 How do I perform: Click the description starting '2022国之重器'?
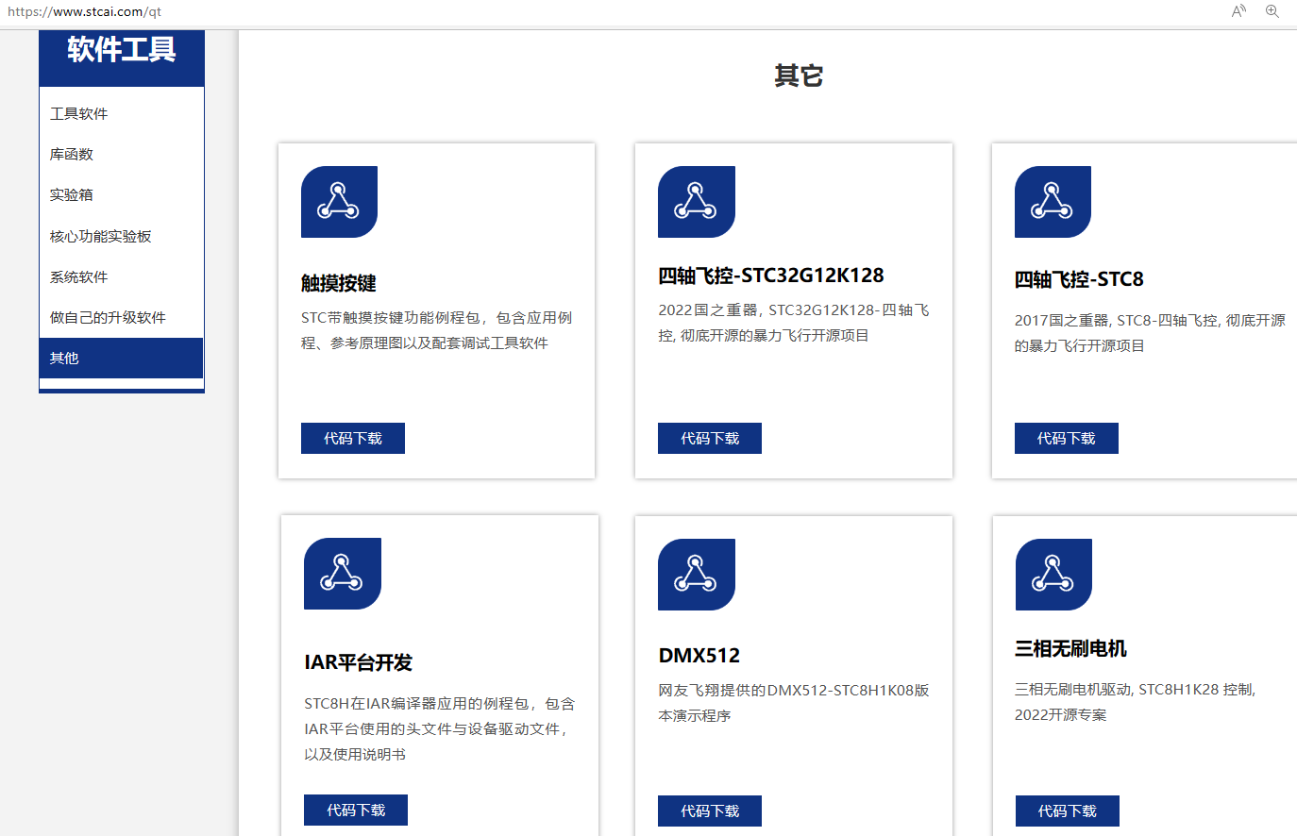pos(794,323)
